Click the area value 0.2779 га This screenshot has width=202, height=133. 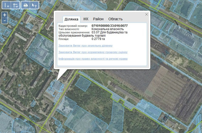click(99, 39)
